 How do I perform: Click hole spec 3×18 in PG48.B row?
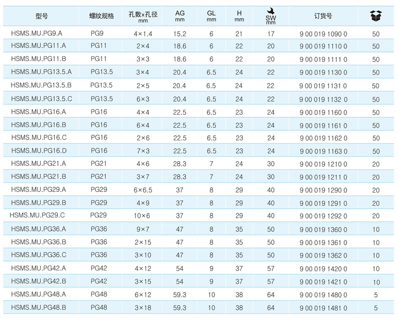click(x=143, y=308)
